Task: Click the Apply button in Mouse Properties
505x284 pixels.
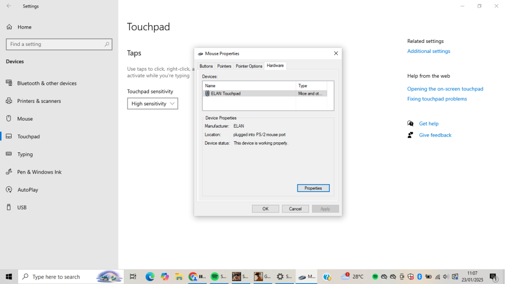Action: [x=325, y=209]
